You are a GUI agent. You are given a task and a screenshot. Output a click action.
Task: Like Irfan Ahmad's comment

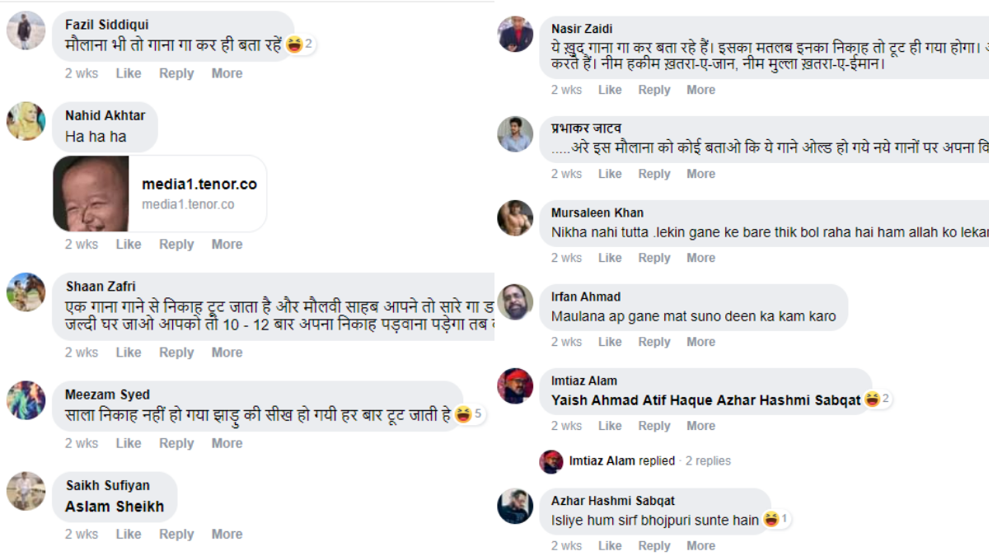pos(610,342)
